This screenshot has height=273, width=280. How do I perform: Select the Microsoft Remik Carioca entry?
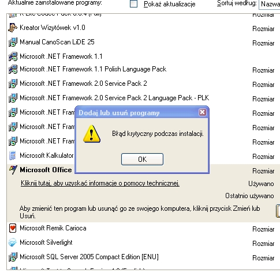[141, 228]
